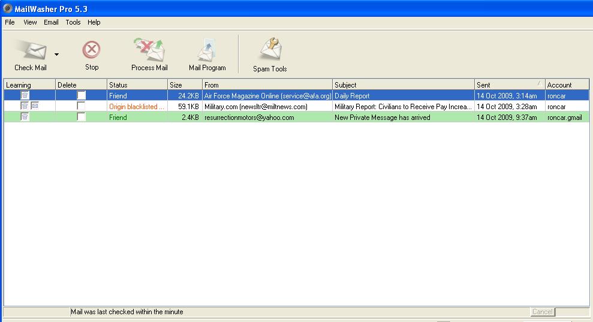Screen dimensions: 593x322
Task: Sort by the Size column header
Action: coord(185,85)
